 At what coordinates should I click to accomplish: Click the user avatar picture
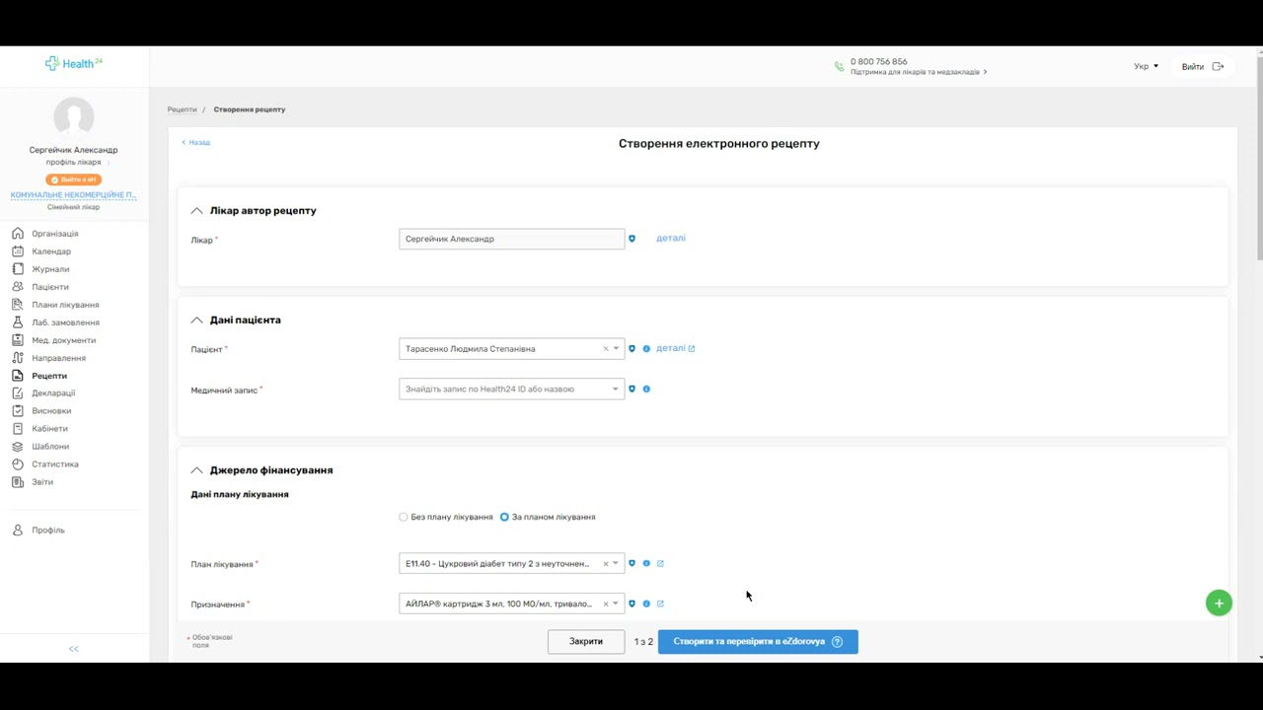(74, 117)
